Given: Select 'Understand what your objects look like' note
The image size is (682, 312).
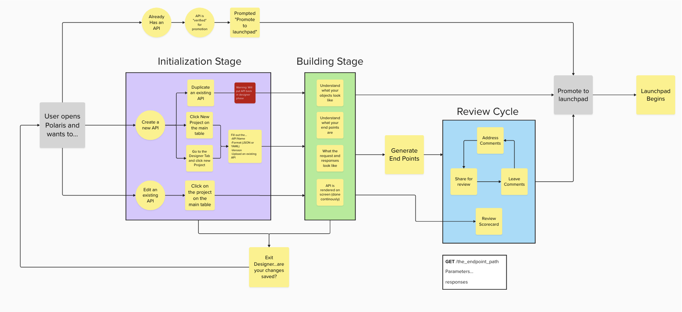Looking at the screenshot, I should (x=330, y=93).
